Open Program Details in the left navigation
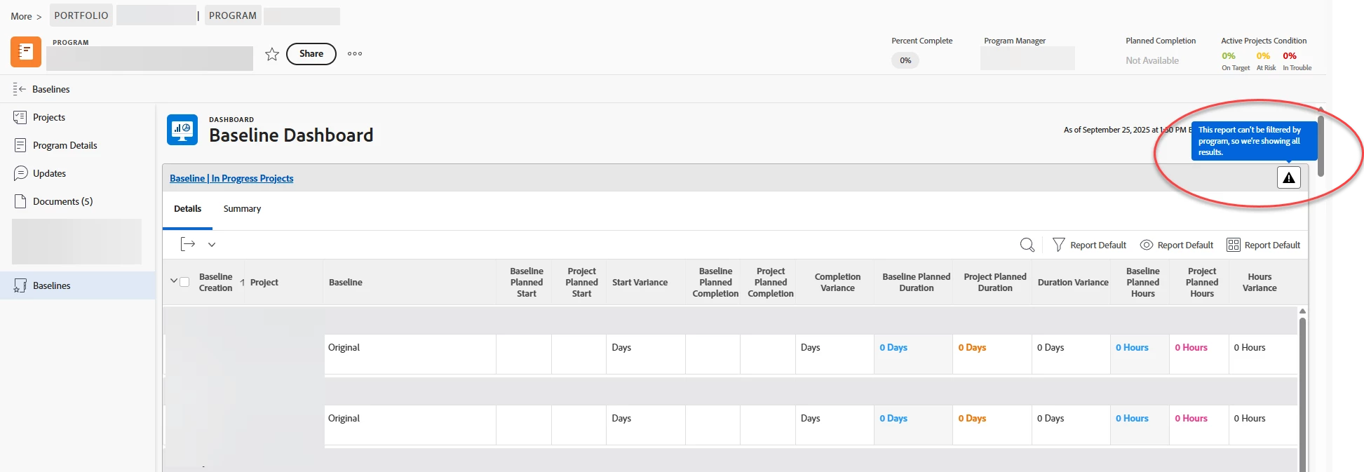The image size is (1364, 472). pyautogui.click(x=65, y=145)
